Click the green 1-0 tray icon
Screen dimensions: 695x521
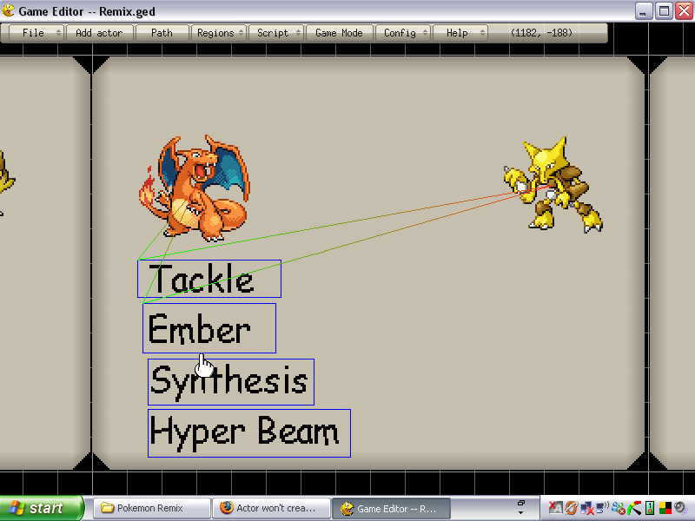[649, 508]
